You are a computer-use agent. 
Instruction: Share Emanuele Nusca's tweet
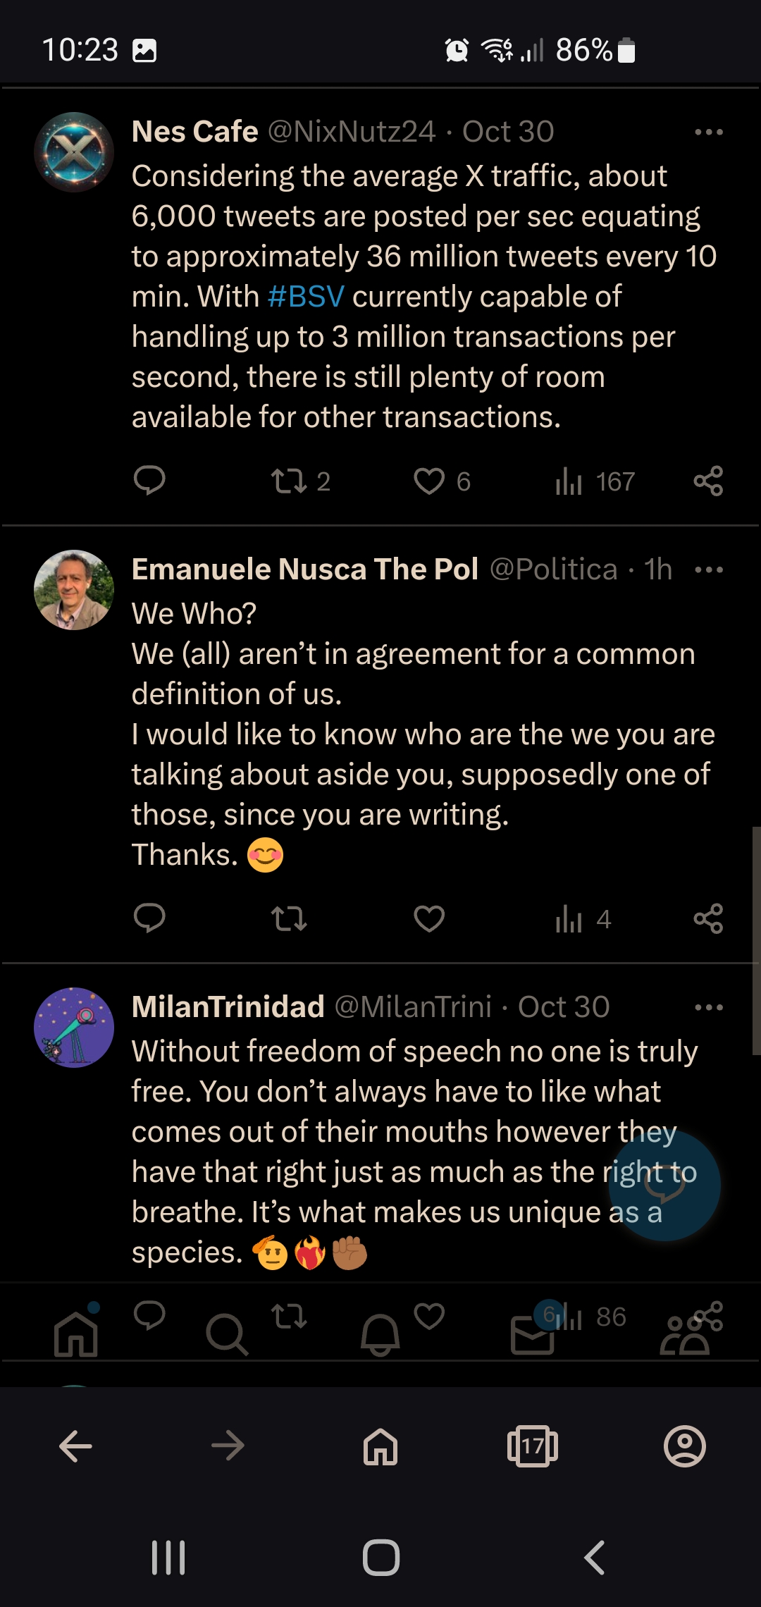pos(708,918)
